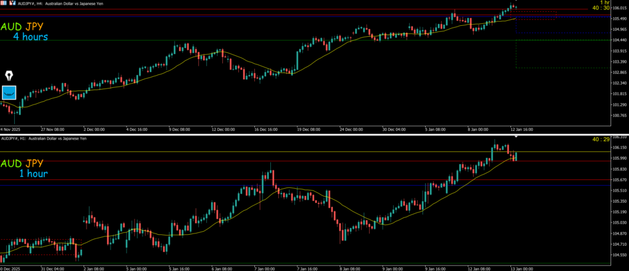Click the 104.440 price on the H4 scale
This screenshot has width=629, height=271.
tap(616, 40)
